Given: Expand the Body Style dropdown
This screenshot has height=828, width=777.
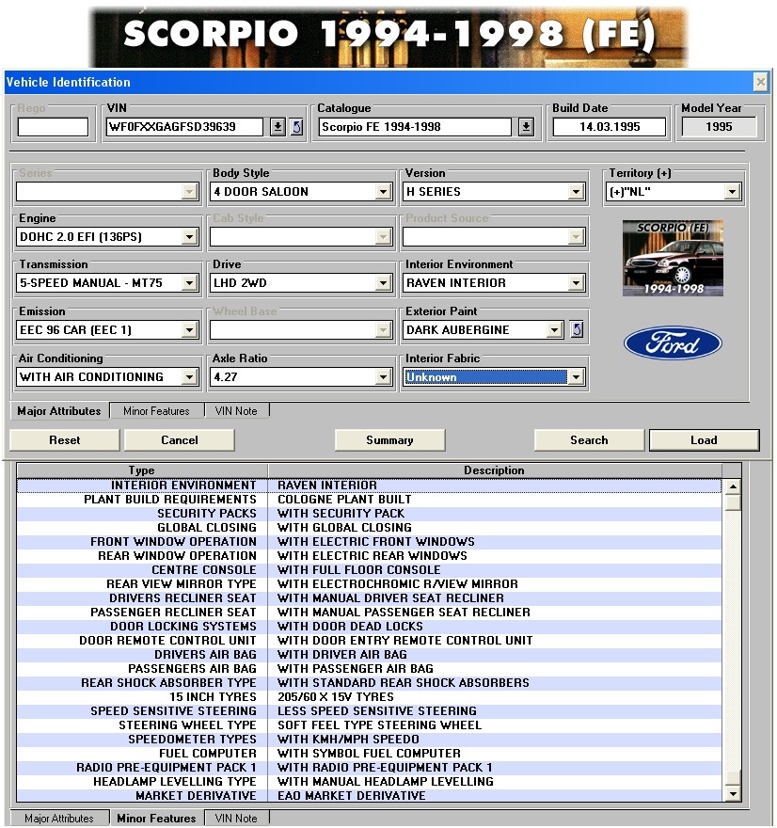Looking at the screenshot, I should [383, 192].
